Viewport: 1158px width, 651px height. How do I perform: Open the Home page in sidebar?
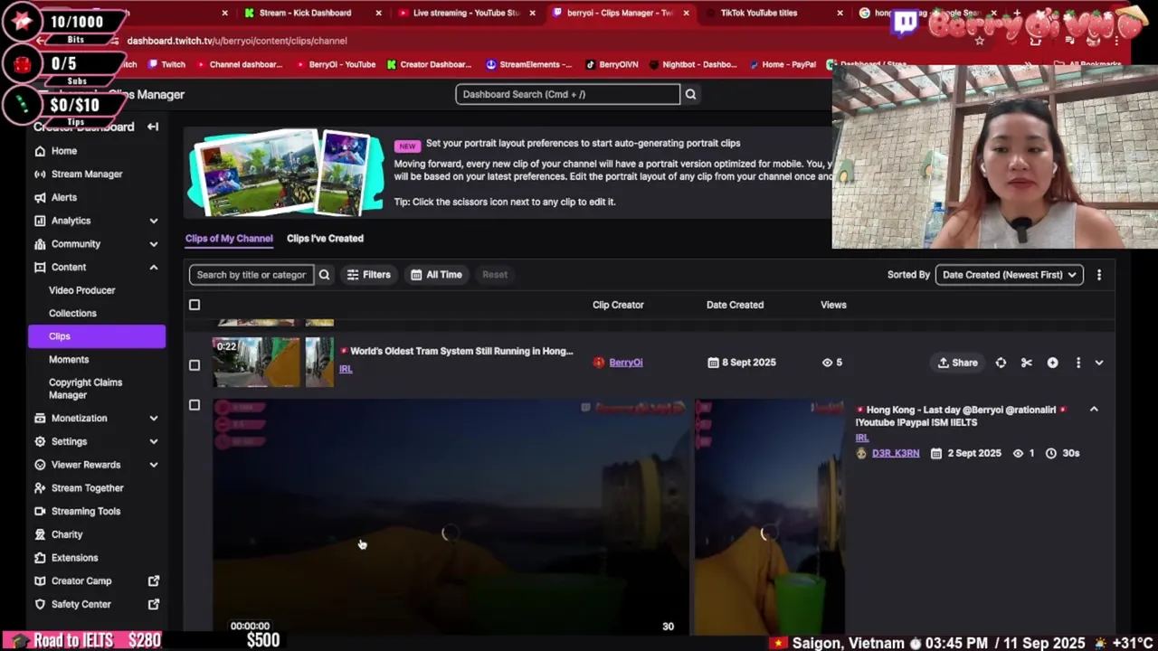click(x=63, y=151)
